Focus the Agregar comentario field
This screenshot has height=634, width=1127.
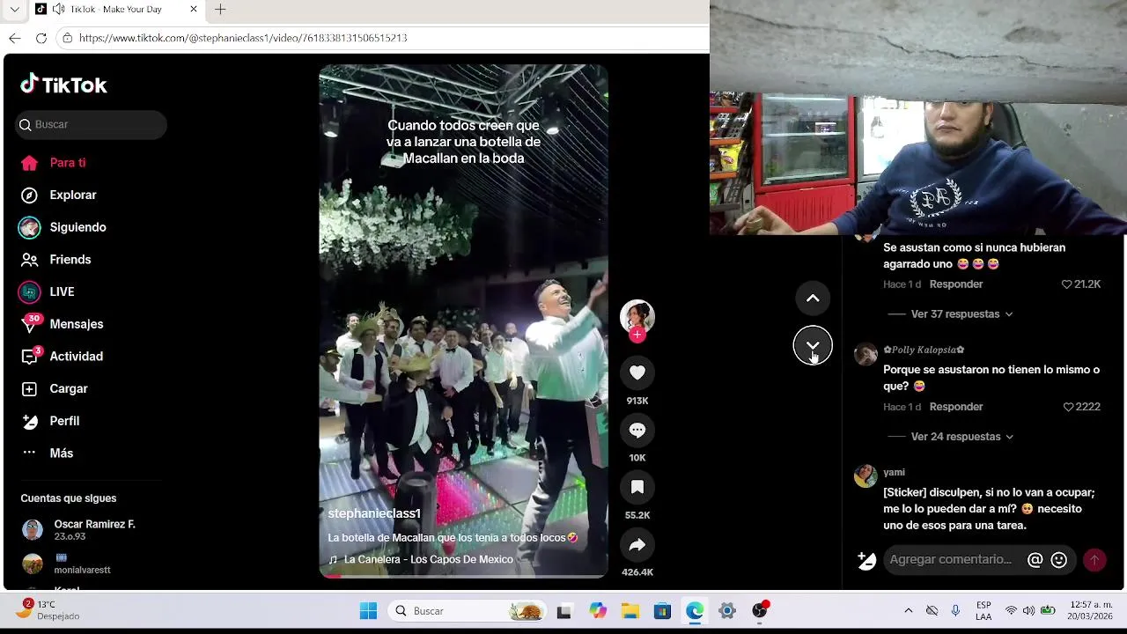pyautogui.click(x=952, y=560)
